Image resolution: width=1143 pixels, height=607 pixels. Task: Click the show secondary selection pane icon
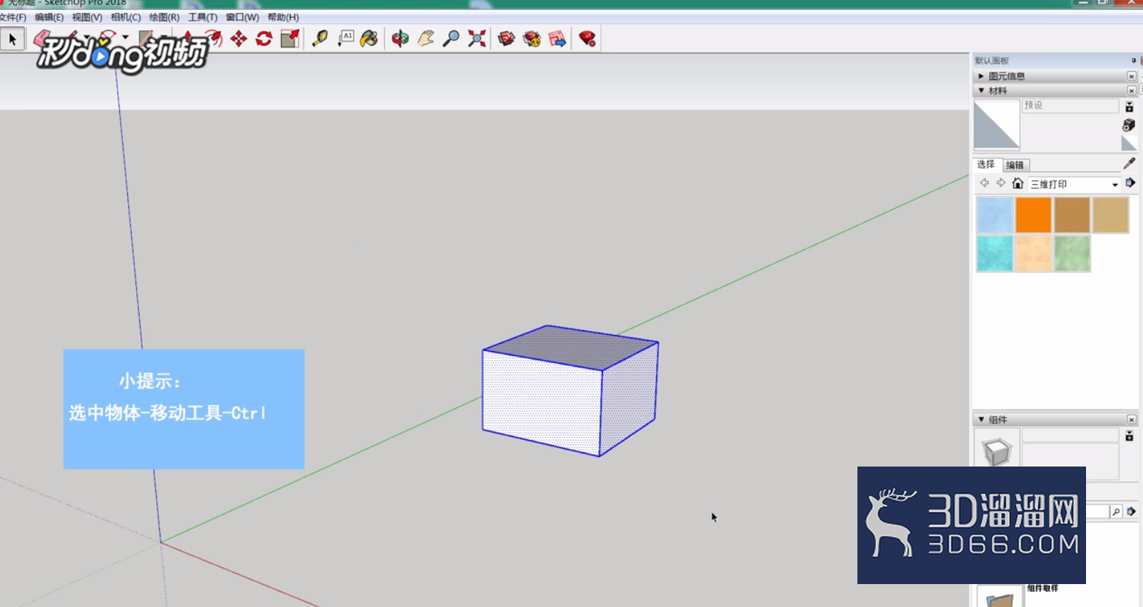click(1129, 107)
